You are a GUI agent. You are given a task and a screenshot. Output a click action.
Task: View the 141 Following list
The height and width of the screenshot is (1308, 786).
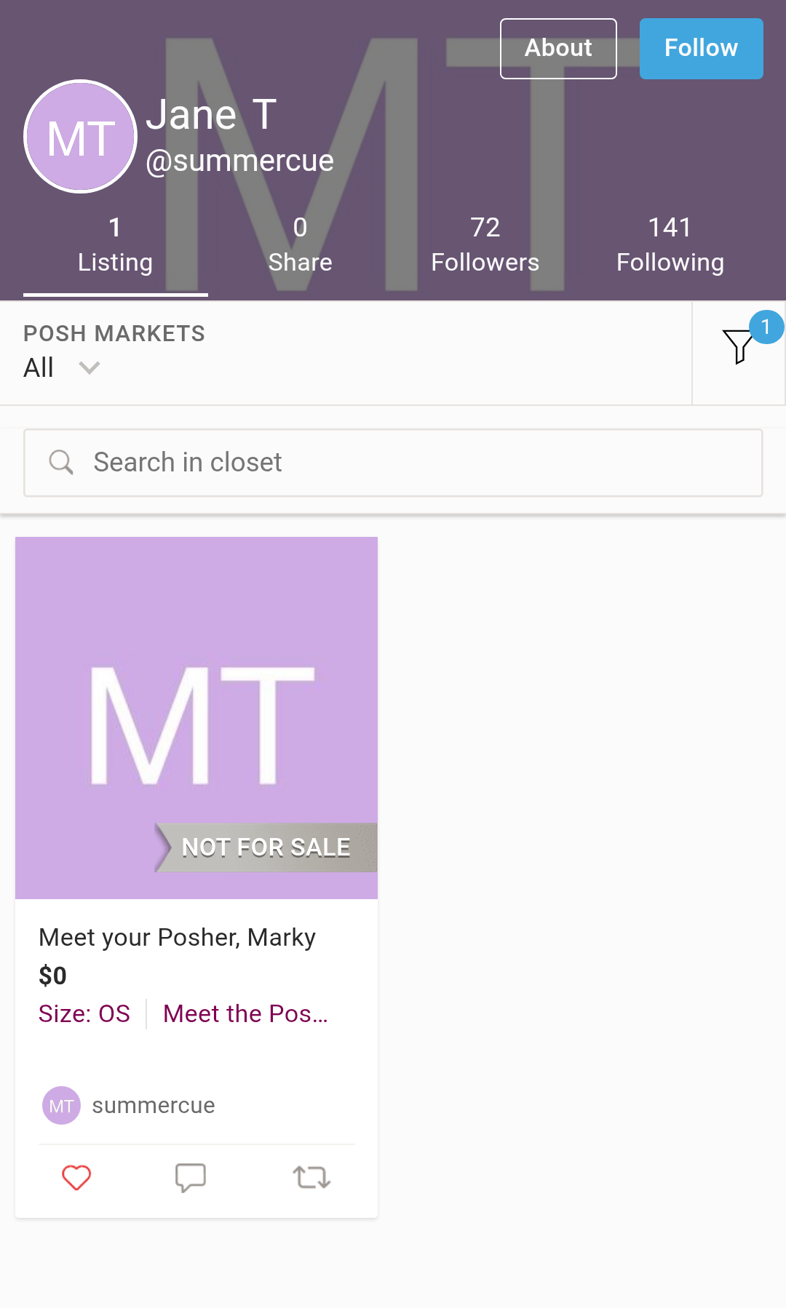(670, 245)
